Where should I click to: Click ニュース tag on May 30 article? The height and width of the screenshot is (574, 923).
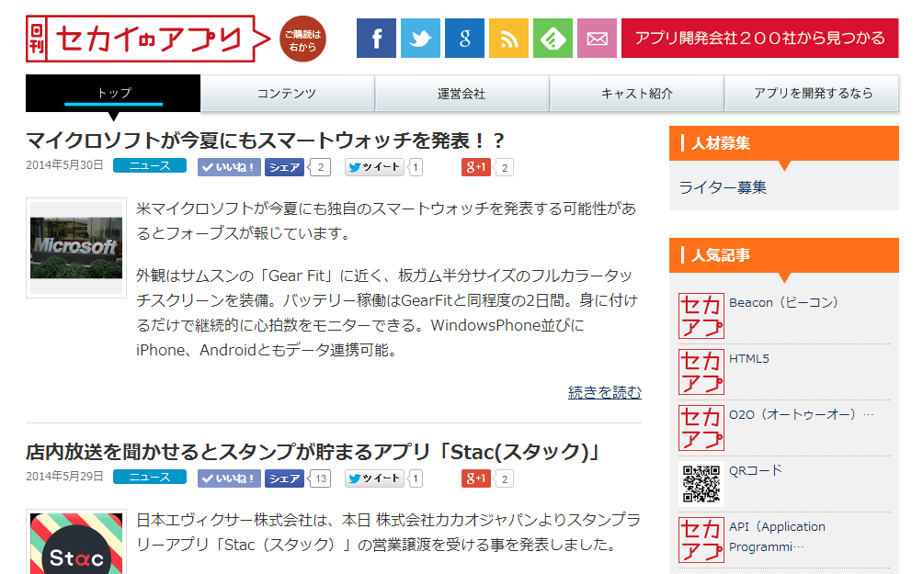point(150,166)
